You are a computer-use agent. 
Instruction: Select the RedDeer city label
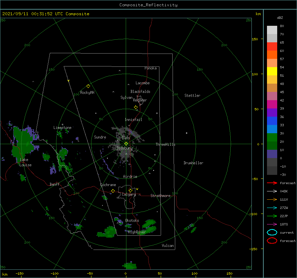(x=140, y=100)
